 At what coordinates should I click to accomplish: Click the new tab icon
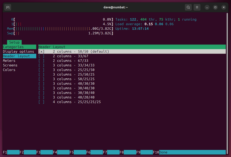pyautogui.click(x=8, y=7)
